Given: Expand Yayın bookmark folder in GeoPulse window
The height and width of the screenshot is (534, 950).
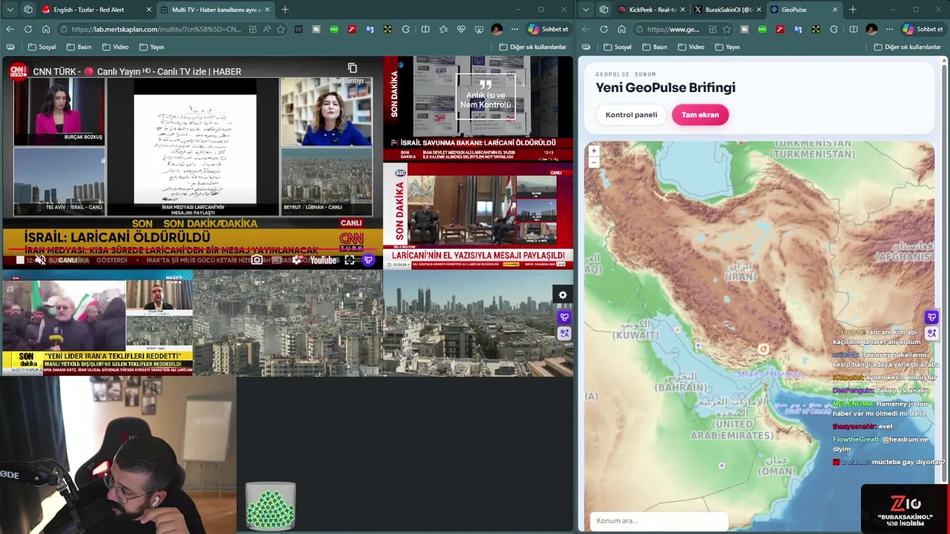Looking at the screenshot, I should point(727,47).
